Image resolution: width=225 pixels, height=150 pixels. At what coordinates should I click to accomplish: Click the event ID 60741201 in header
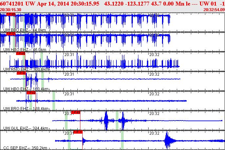click(x=12, y=3)
